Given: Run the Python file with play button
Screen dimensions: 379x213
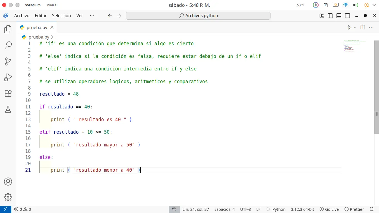Looking at the screenshot, I should (x=349, y=27).
